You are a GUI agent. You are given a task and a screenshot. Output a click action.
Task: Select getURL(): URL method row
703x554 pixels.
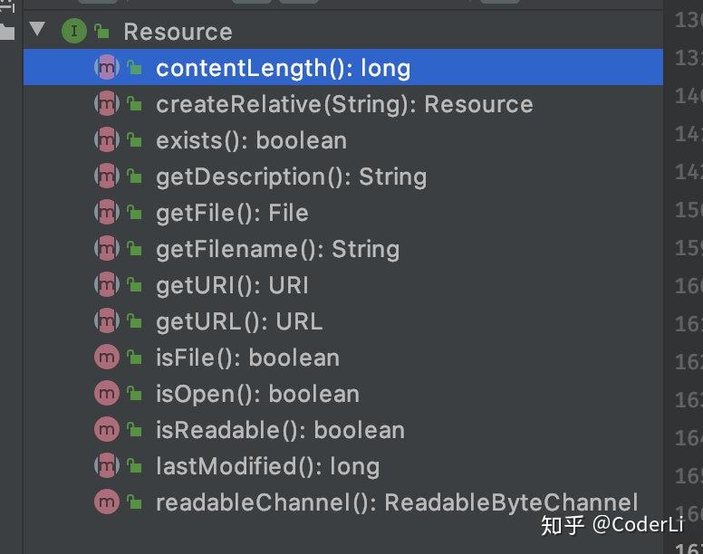343,321
